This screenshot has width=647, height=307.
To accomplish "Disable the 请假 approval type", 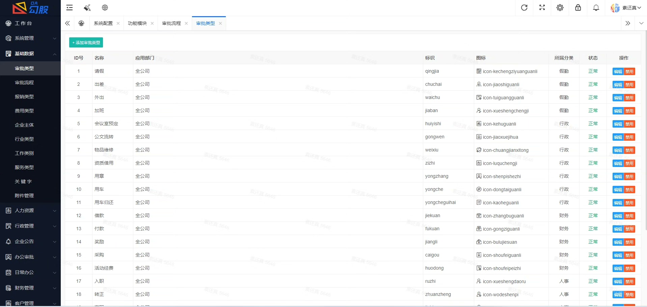I will [629, 71].
